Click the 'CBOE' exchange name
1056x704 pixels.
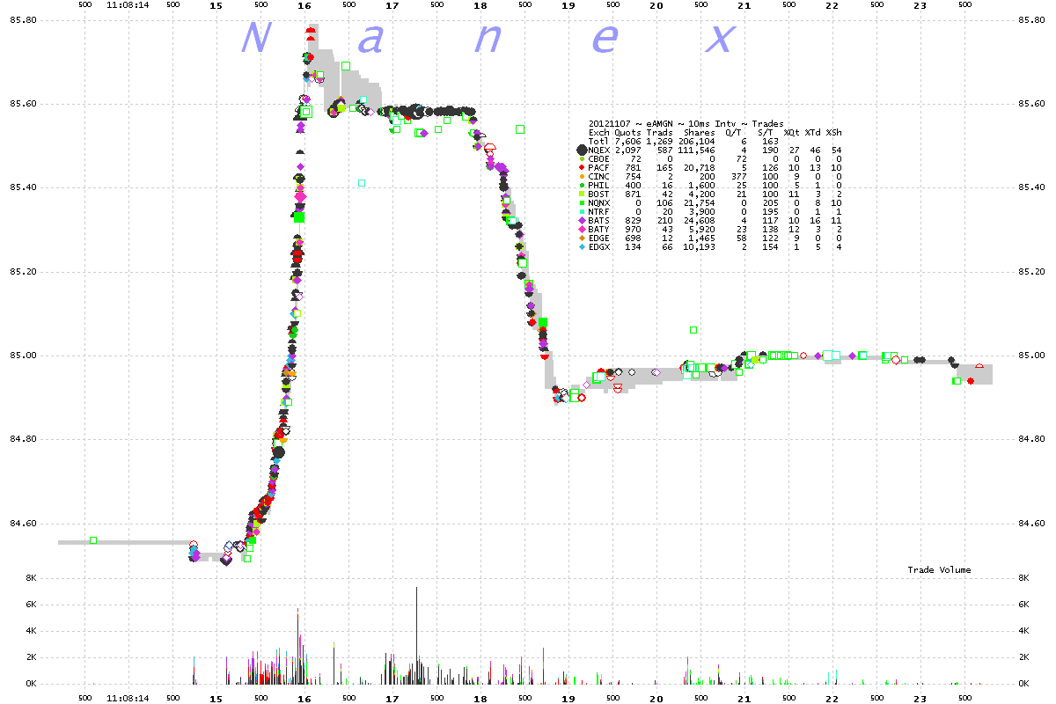tap(598, 158)
